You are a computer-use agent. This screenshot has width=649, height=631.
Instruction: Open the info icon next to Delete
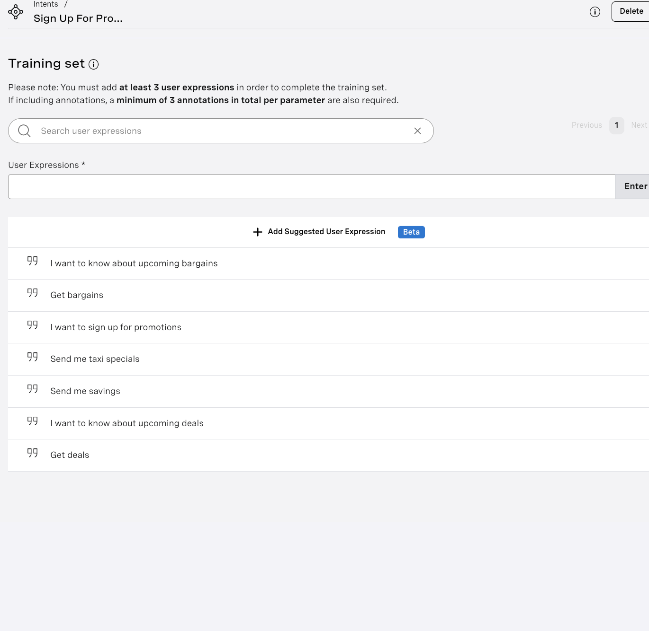[x=595, y=12]
